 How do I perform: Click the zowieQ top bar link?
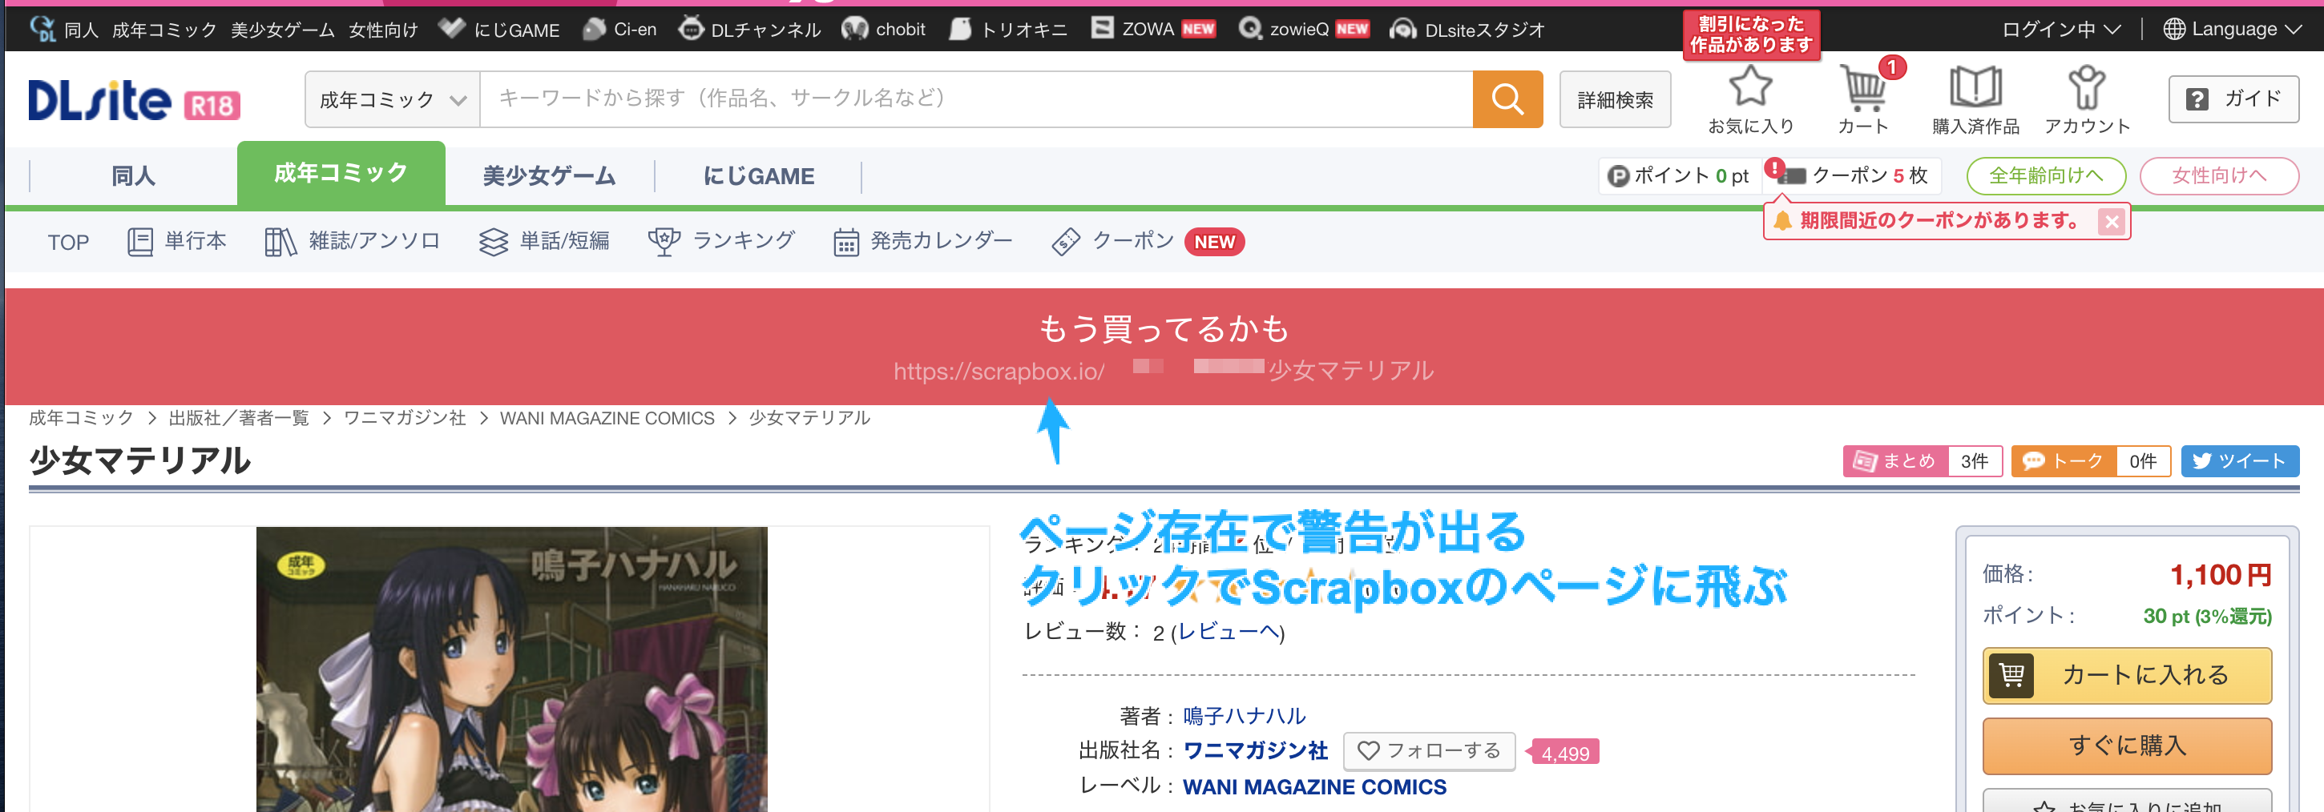pos(1304,30)
